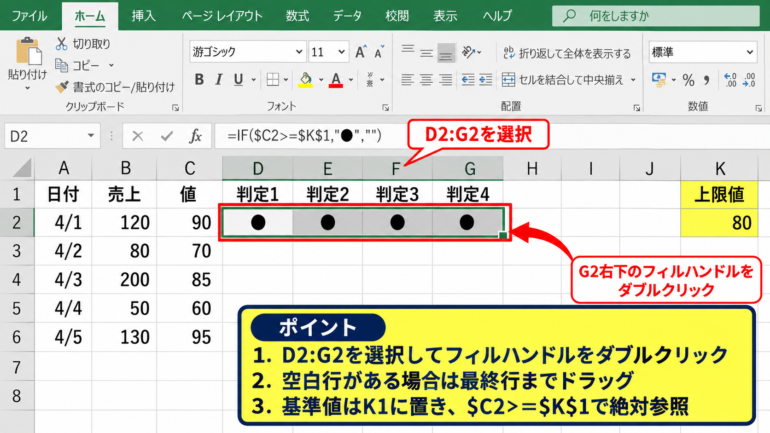Open the paste options dropdown arrow
Image resolution: width=770 pixels, height=433 pixels.
(x=27, y=88)
